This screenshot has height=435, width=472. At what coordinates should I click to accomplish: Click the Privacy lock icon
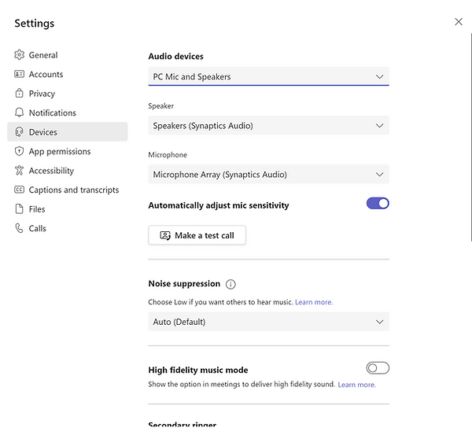20,94
